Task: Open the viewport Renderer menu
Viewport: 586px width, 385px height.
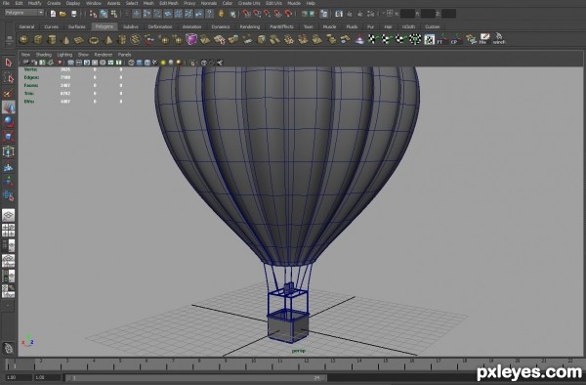Action: coord(104,55)
